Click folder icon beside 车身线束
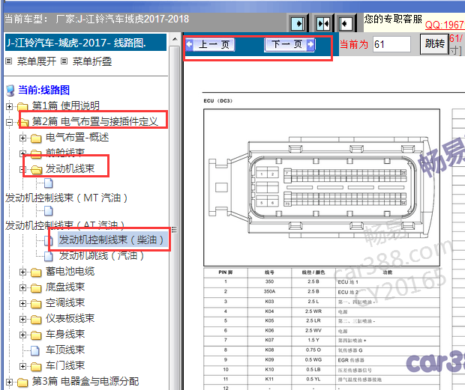465x390 pixels. click(36, 335)
